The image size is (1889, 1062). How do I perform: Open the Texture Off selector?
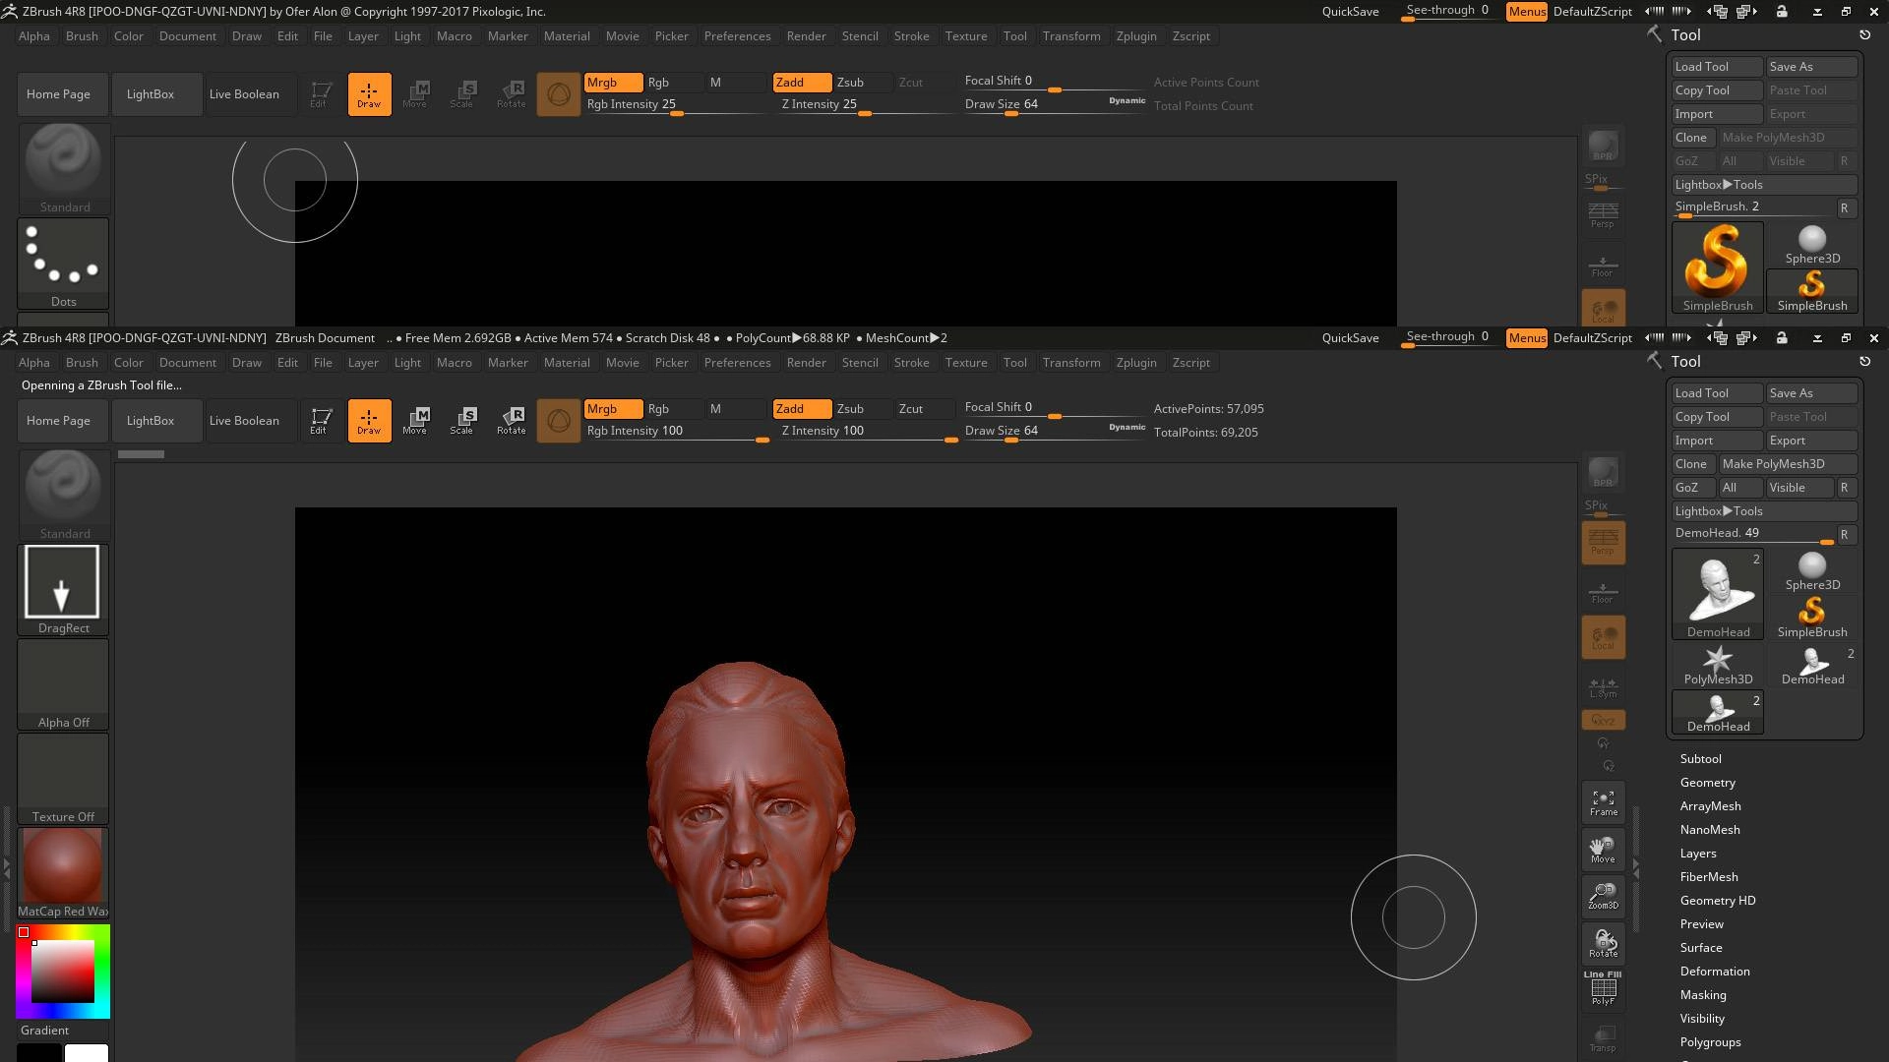coord(63,779)
